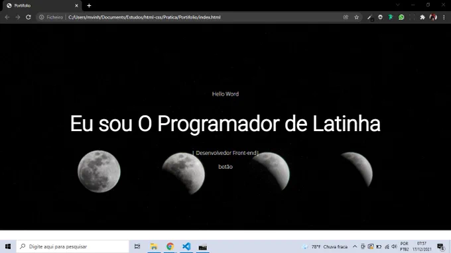Open the network connection icon
This screenshot has height=253, width=451.
(x=387, y=246)
